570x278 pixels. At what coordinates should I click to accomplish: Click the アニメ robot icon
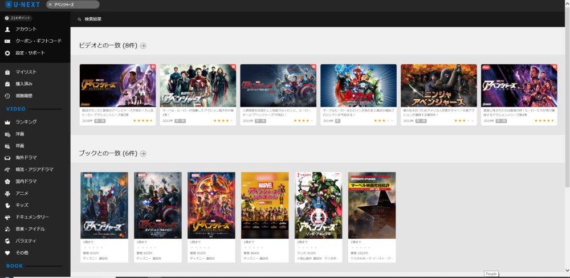pos(7,193)
